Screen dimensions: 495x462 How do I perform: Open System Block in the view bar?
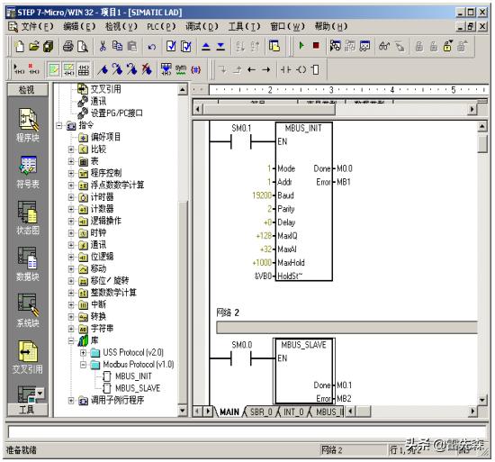coord(28,311)
